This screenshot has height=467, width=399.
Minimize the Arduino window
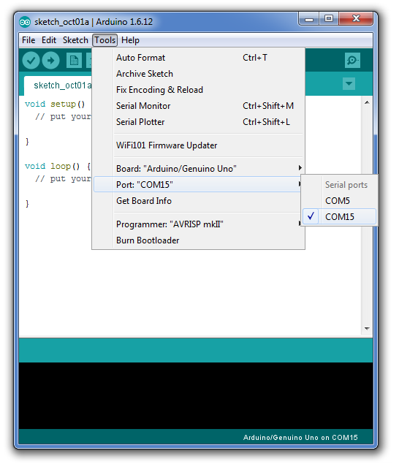tap(309, 19)
